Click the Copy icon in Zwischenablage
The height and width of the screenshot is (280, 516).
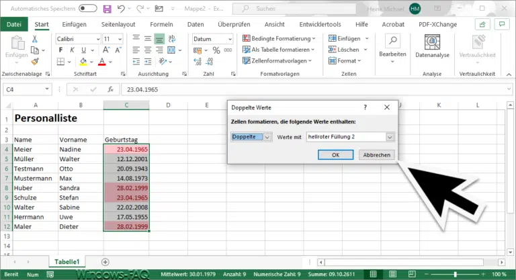34,50
